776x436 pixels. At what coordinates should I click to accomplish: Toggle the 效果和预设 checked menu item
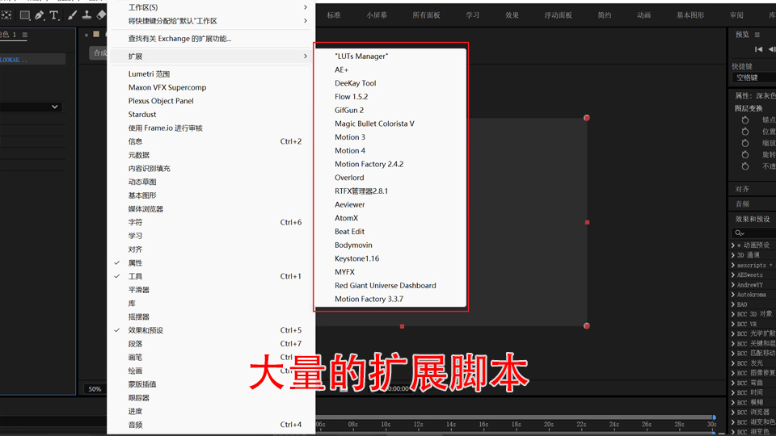point(145,330)
